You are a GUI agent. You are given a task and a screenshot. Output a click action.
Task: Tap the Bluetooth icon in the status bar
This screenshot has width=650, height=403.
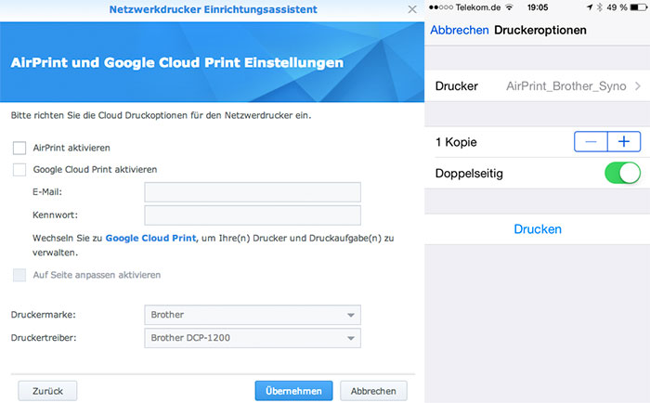(x=600, y=7)
